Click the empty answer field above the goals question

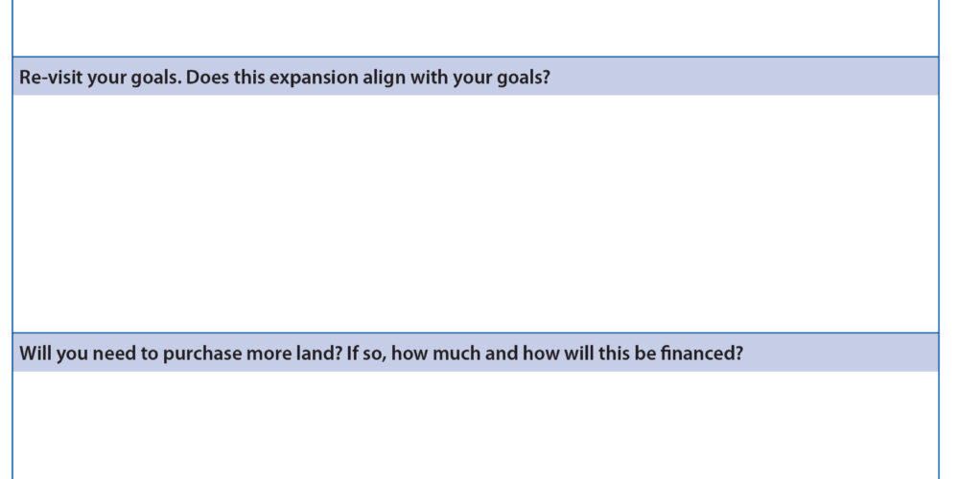476,27
